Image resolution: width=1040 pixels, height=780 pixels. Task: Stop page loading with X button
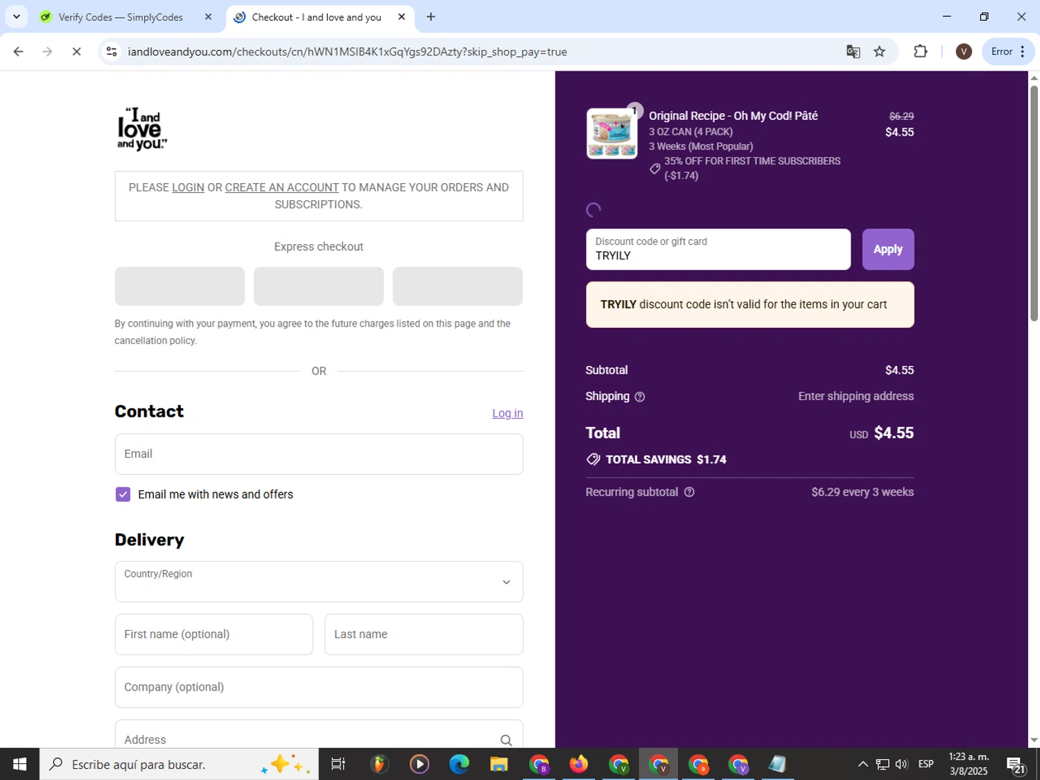coord(76,51)
